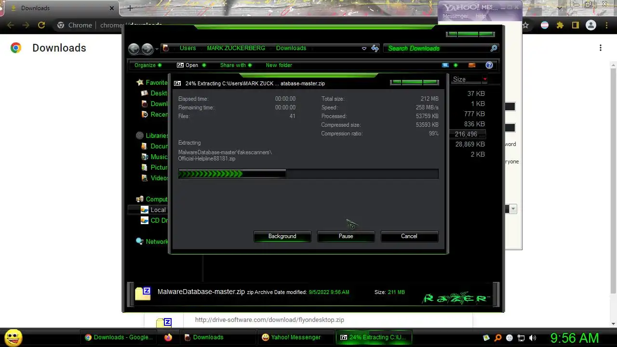This screenshot has height=347, width=617.
Task: Open the Organize menu
Action: 148,65
